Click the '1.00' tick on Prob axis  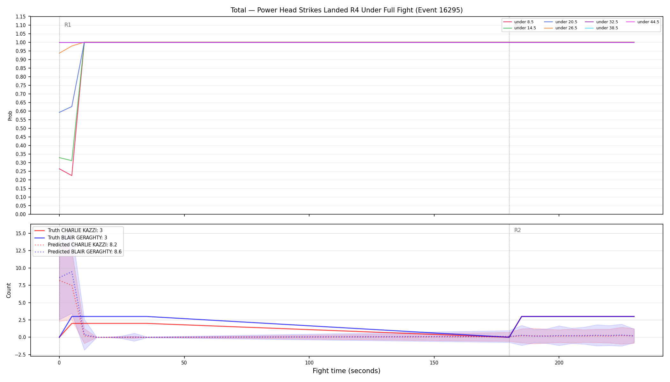[x=21, y=42]
